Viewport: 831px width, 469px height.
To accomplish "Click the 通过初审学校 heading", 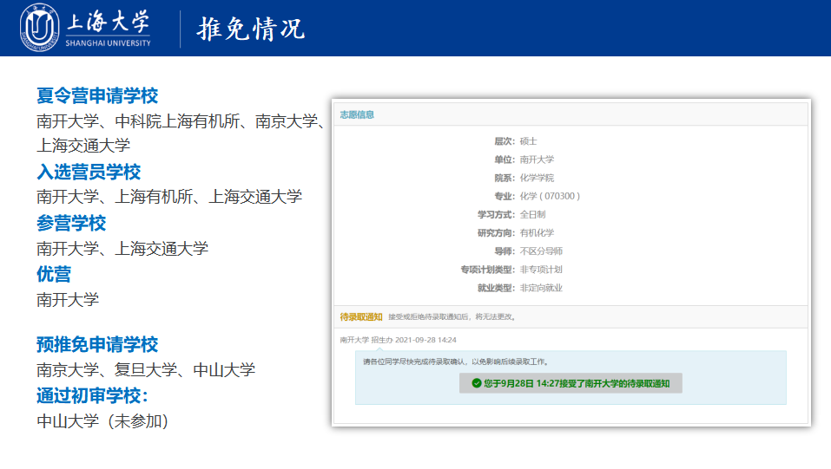I will click(x=93, y=395).
